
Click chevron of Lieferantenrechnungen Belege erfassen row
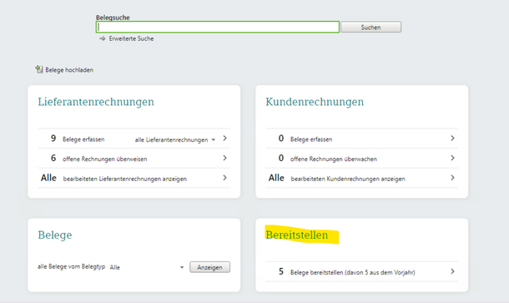coord(224,139)
